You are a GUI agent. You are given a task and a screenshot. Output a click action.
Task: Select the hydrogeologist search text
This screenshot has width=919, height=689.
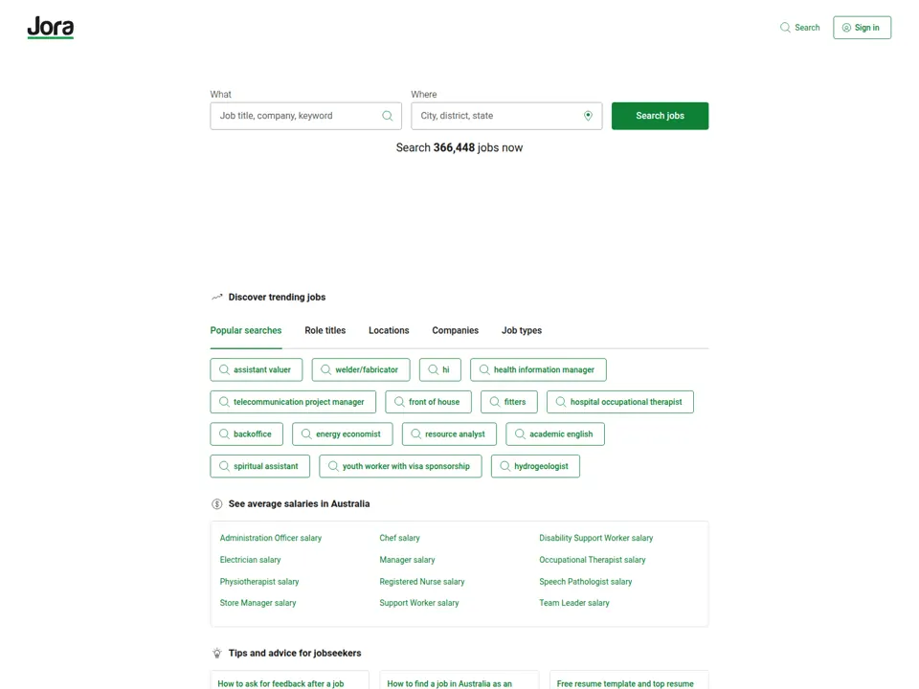(541, 466)
